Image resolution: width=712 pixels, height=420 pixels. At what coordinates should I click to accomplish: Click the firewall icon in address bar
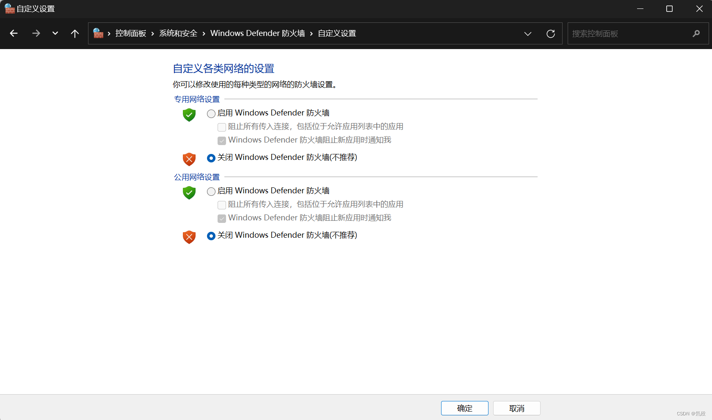[98, 33]
